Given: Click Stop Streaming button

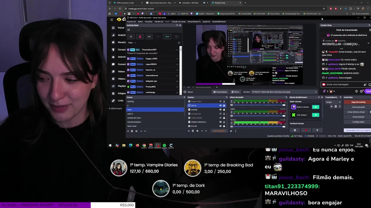Looking at the screenshot, I should pyautogui.click(x=358, y=102).
